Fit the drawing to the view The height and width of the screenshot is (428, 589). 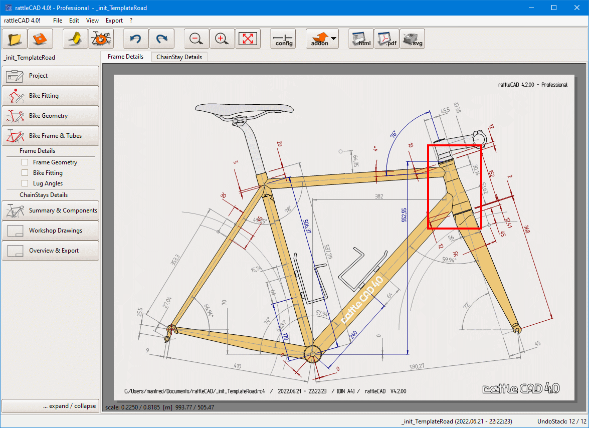pyautogui.click(x=248, y=39)
